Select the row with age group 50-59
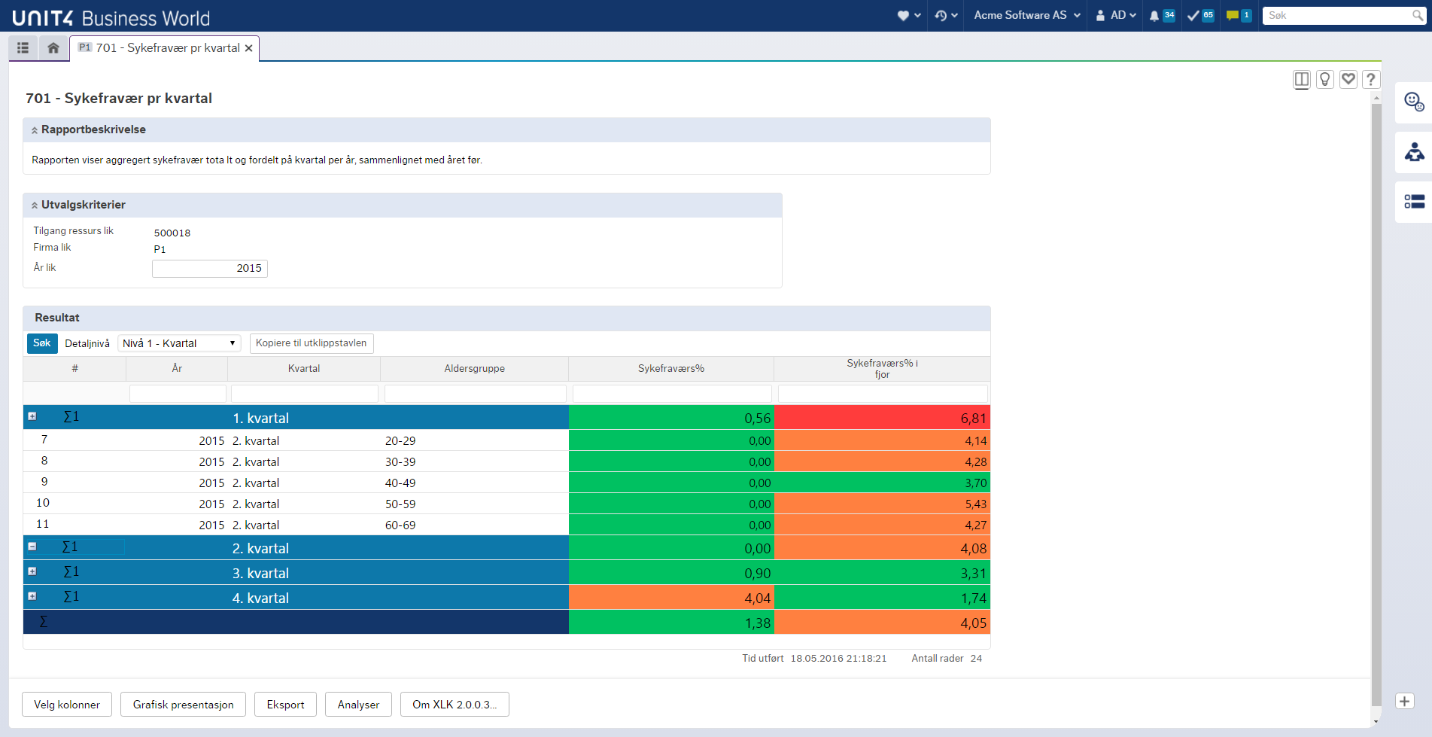Screen dimensions: 1432x737 [506, 504]
